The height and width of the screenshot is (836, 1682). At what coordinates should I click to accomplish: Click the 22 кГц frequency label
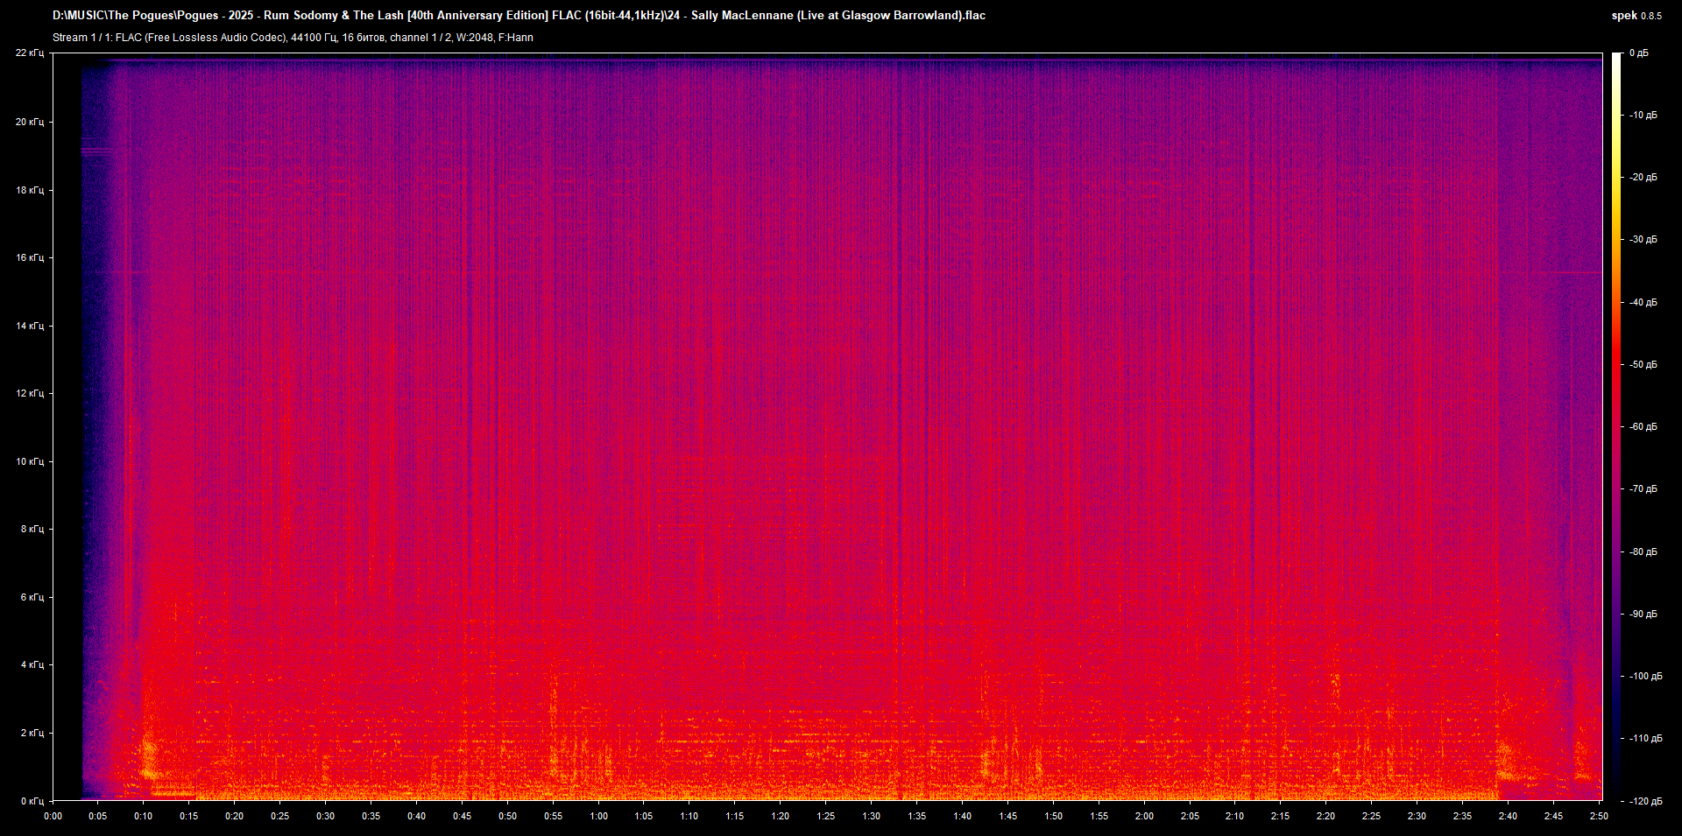30,53
